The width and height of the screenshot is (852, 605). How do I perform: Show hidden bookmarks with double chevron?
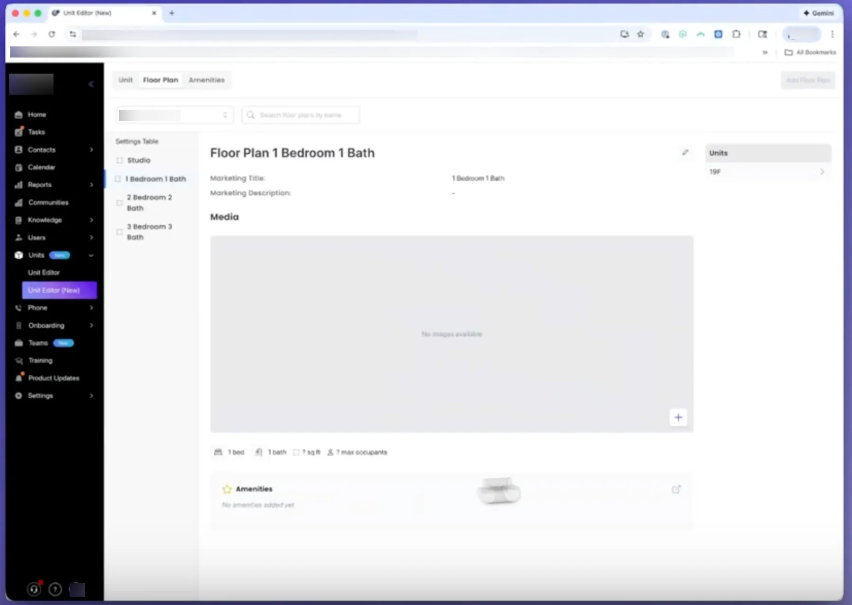point(765,53)
